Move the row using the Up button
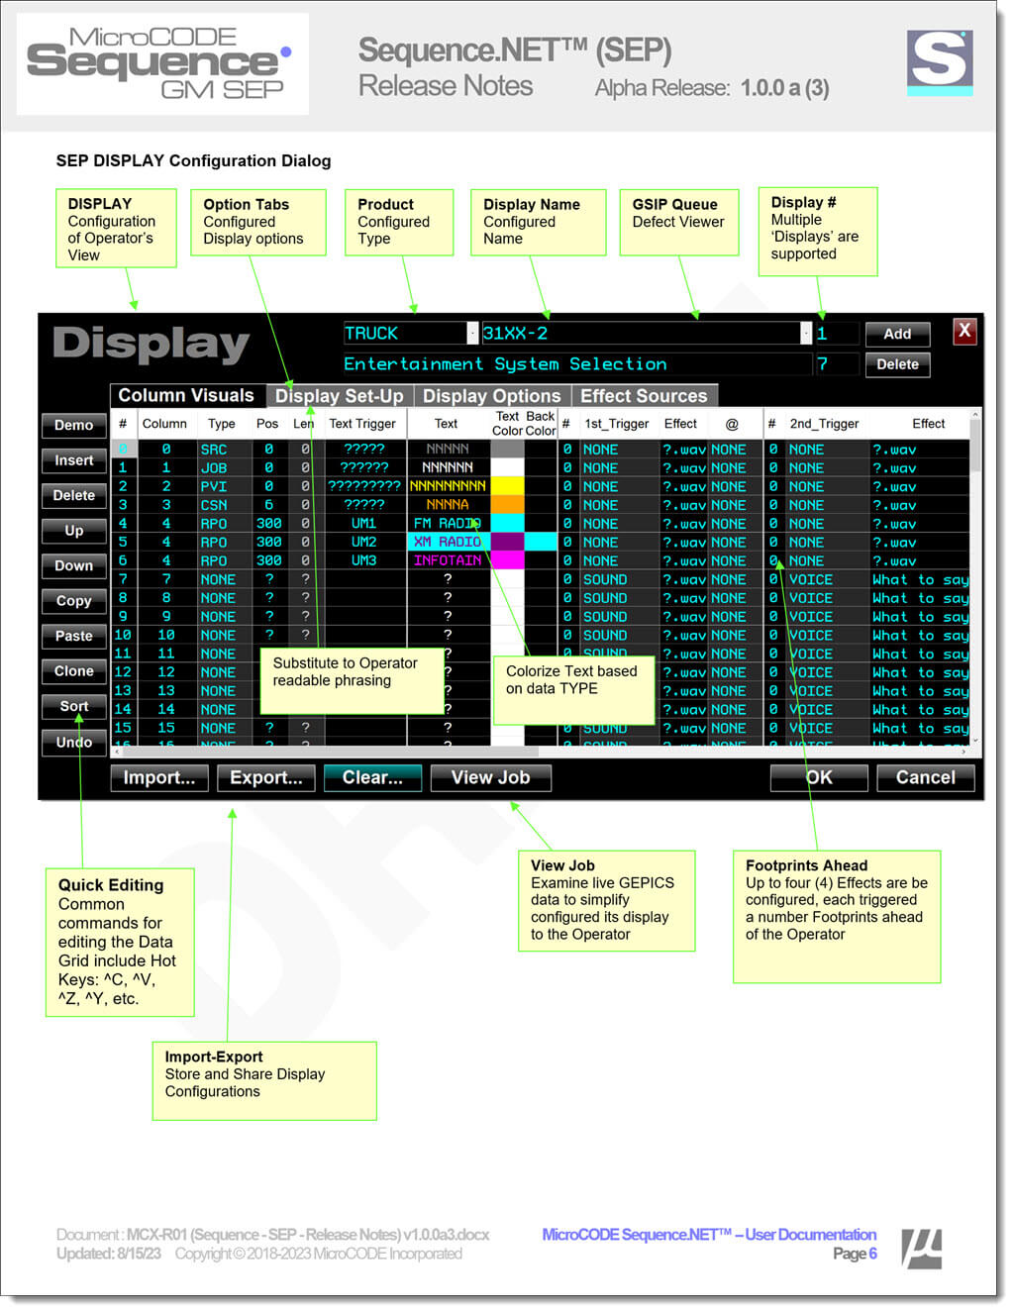The image size is (1014, 1312). click(x=74, y=531)
